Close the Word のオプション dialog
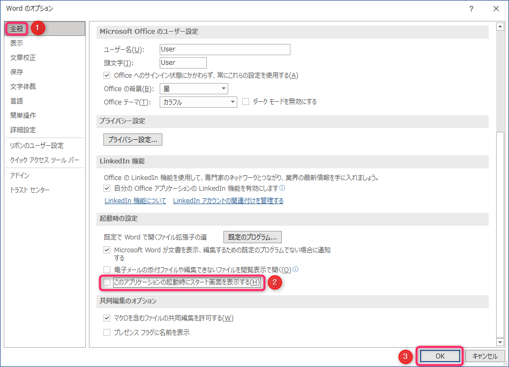The height and width of the screenshot is (367, 509). click(x=496, y=9)
